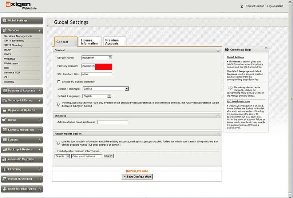Click the Axigen WebAdmin logo
This screenshot has height=198, width=293.
coord(21,5)
